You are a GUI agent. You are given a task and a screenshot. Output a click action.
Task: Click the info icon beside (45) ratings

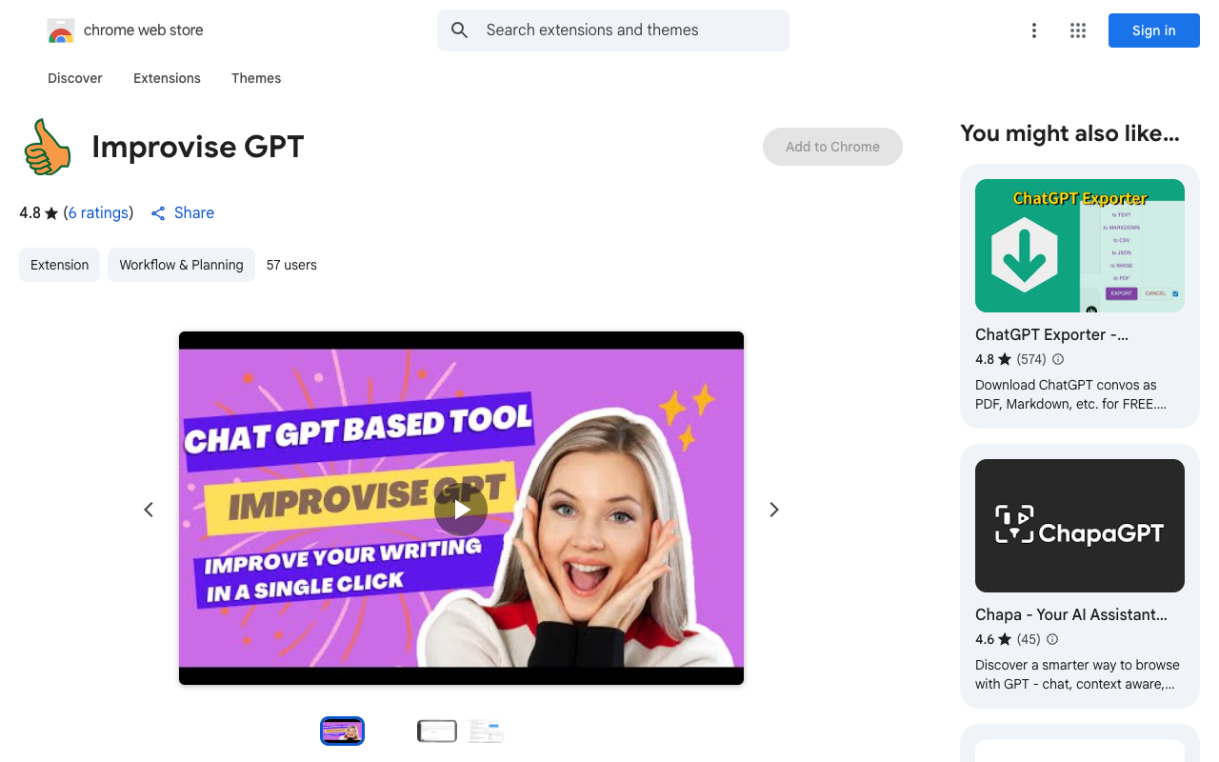coord(1052,639)
